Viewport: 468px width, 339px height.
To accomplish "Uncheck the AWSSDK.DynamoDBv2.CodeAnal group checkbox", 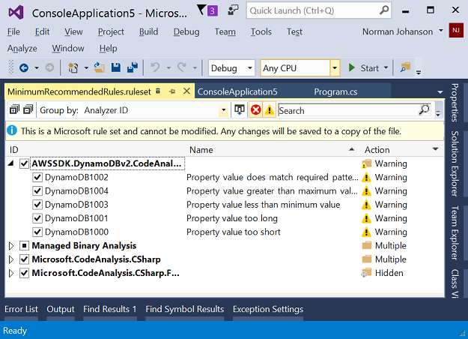I will (x=24, y=163).
